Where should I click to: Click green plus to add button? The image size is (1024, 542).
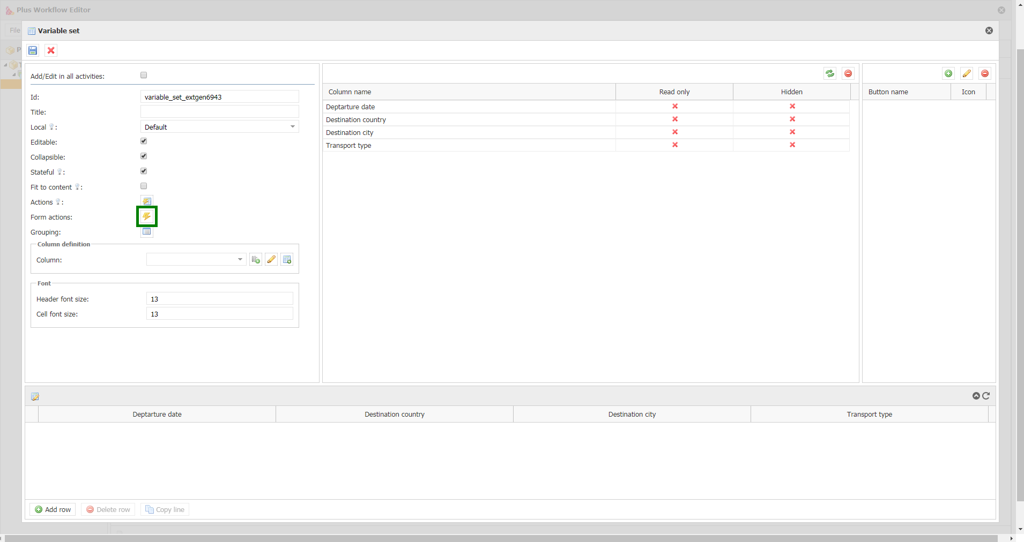click(x=948, y=73)
